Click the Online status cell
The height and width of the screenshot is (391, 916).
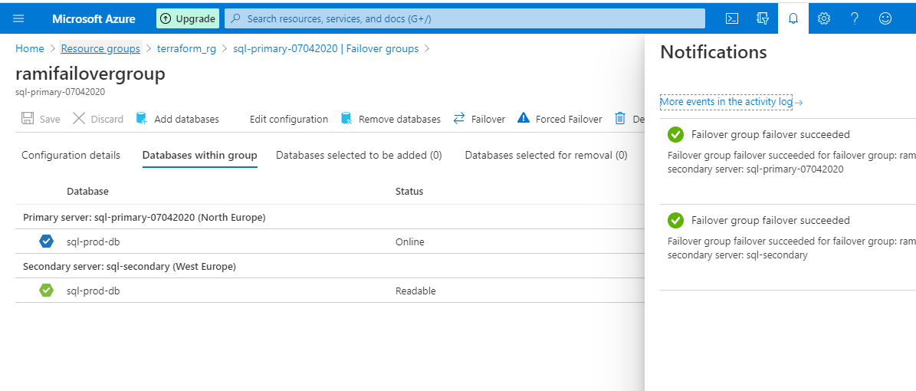(410, 242)
